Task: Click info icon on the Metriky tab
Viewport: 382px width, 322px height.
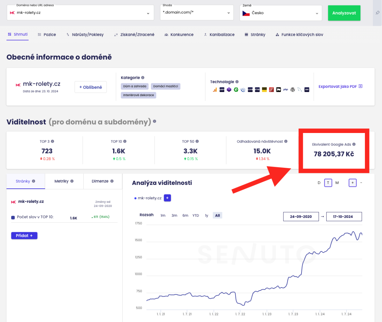Action: (72, 181)
